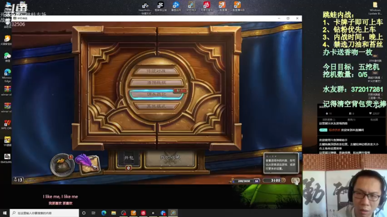Click the rewards track level 50 badge
Viewport: 387px width, 217px height.
tap(257, 181)
